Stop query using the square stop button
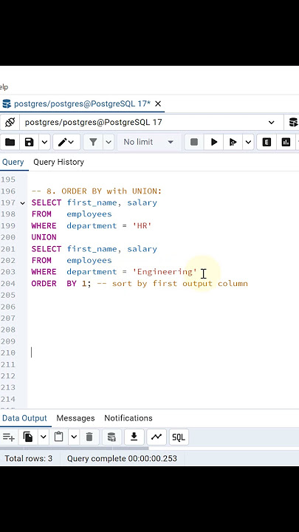This screenshot has height=532, width=299. tap(194, 142)
